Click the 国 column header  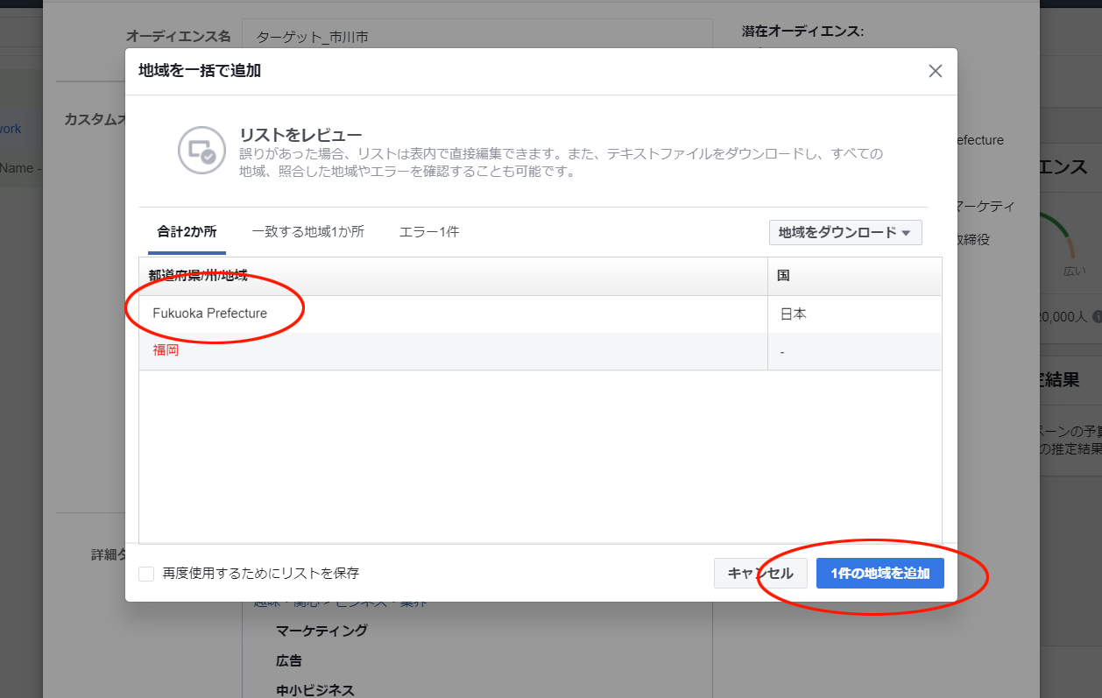point(855,276)
